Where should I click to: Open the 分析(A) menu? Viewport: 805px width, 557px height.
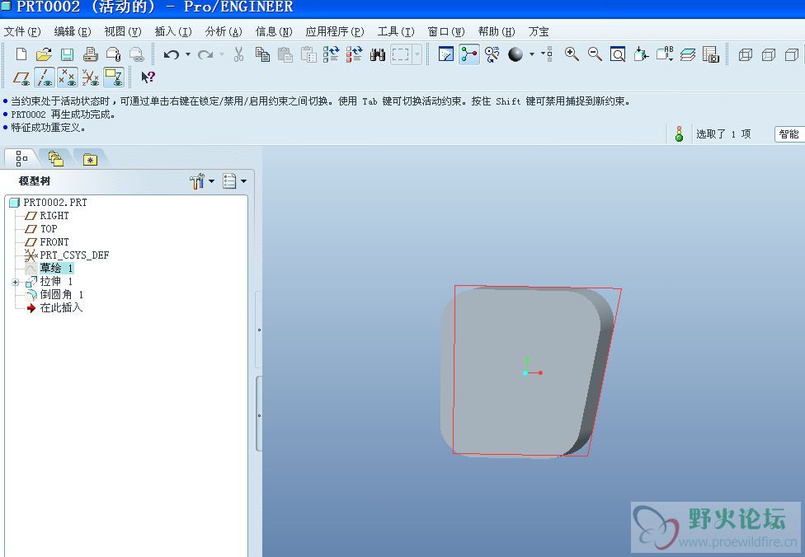tap(224, 32)
